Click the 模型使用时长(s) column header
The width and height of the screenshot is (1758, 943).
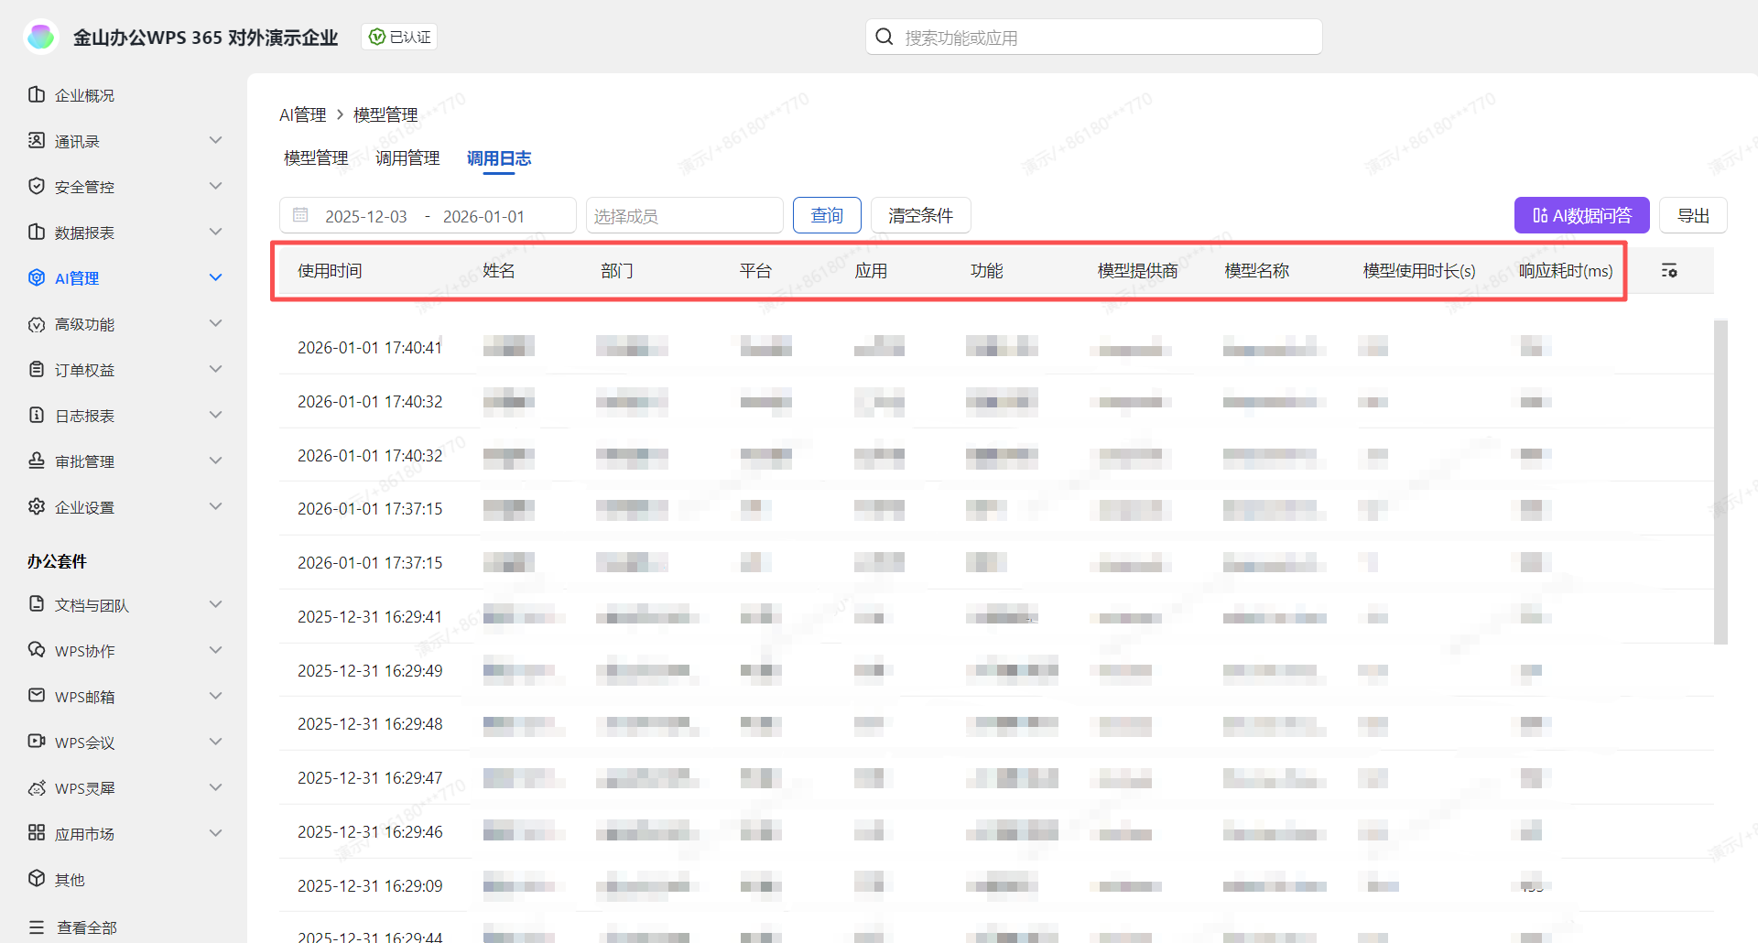coord(1419,270)
